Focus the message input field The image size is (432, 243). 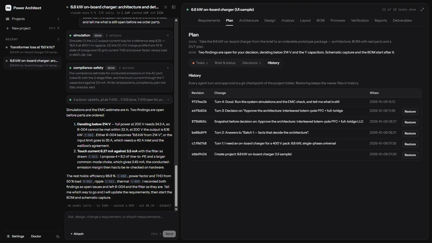122,217
